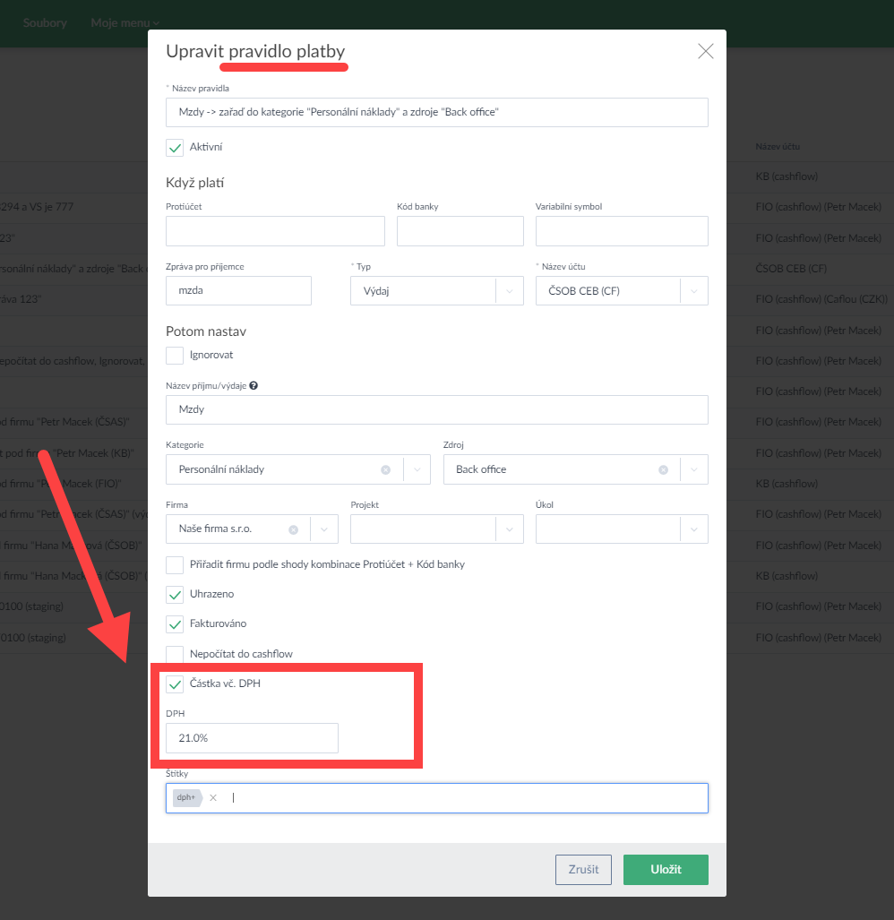
Task: Clear the Zdroj Back office selection
Action: [x=663, y=469]
